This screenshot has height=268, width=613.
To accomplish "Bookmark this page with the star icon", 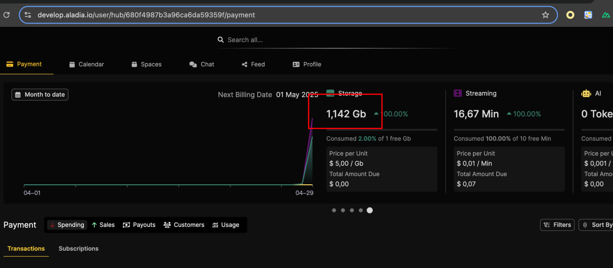I will click(545, 15).
